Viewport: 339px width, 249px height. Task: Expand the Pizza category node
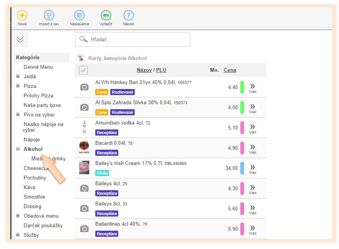tap(18, 86)
